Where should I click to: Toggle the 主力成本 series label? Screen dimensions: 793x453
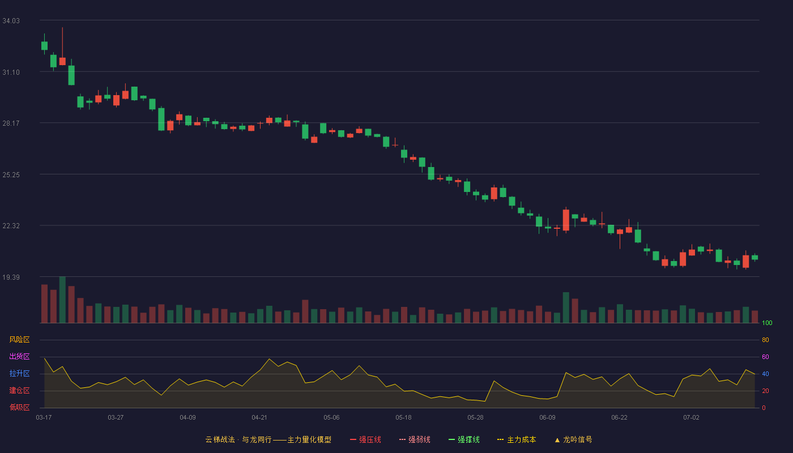pyautogui.click(x=521, y=439)
